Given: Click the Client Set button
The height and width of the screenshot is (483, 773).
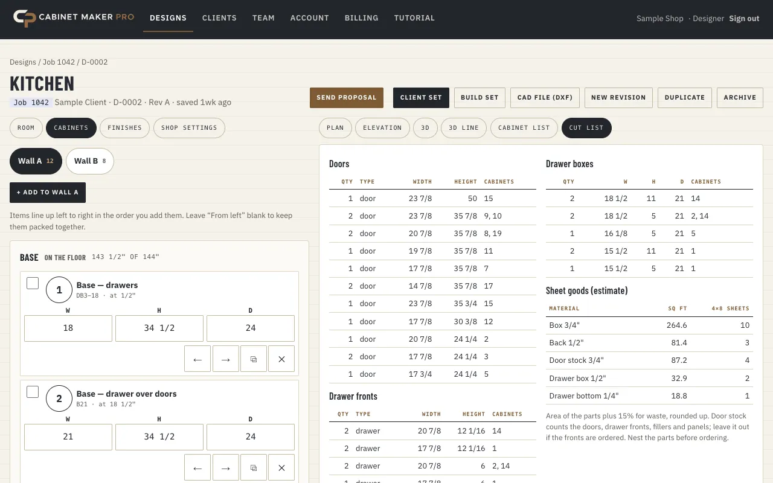Looking at the screenshot, I should 421,98.
